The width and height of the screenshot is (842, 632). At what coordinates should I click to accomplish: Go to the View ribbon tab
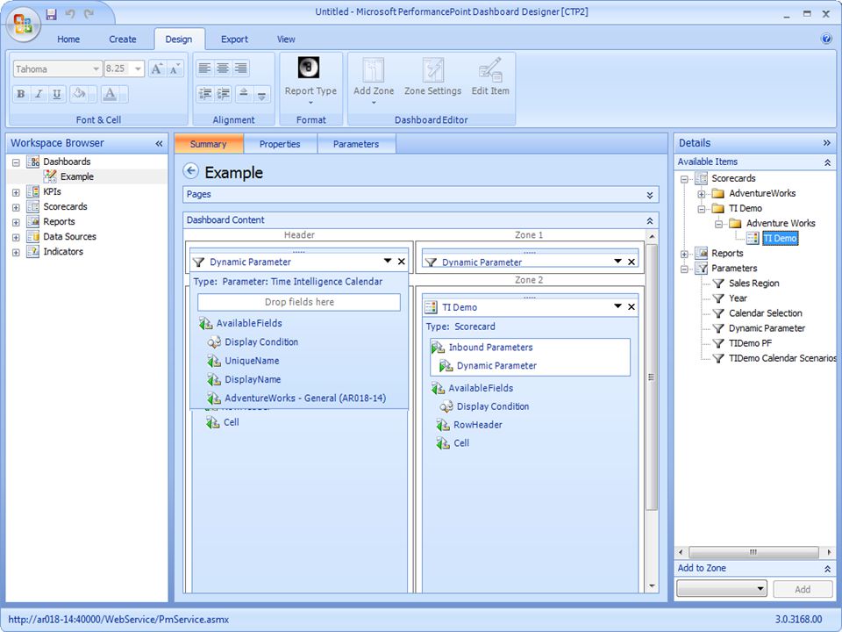pyautogui.click(x=286, y=39)
